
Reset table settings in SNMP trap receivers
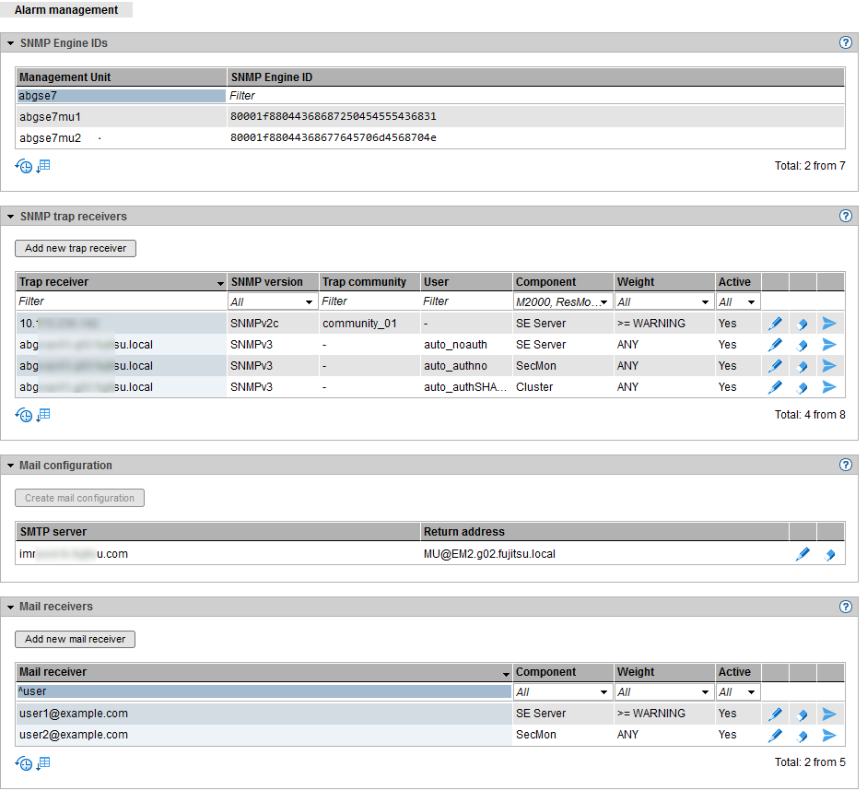pos(24,415)
